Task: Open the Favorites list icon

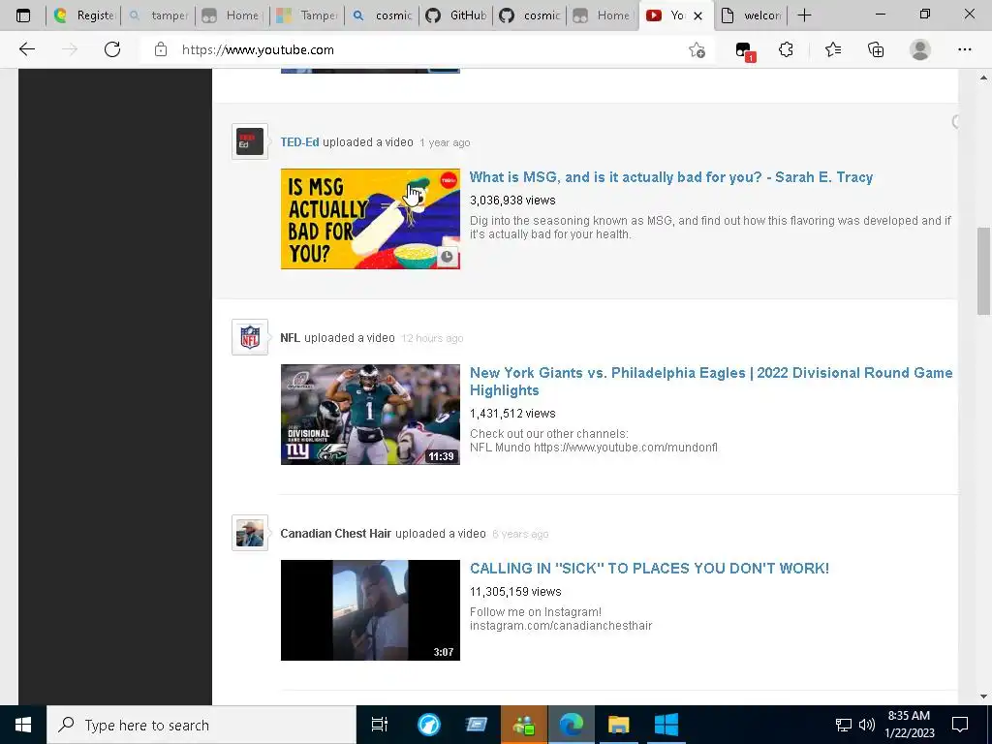Action: click(x=832, y=49)
